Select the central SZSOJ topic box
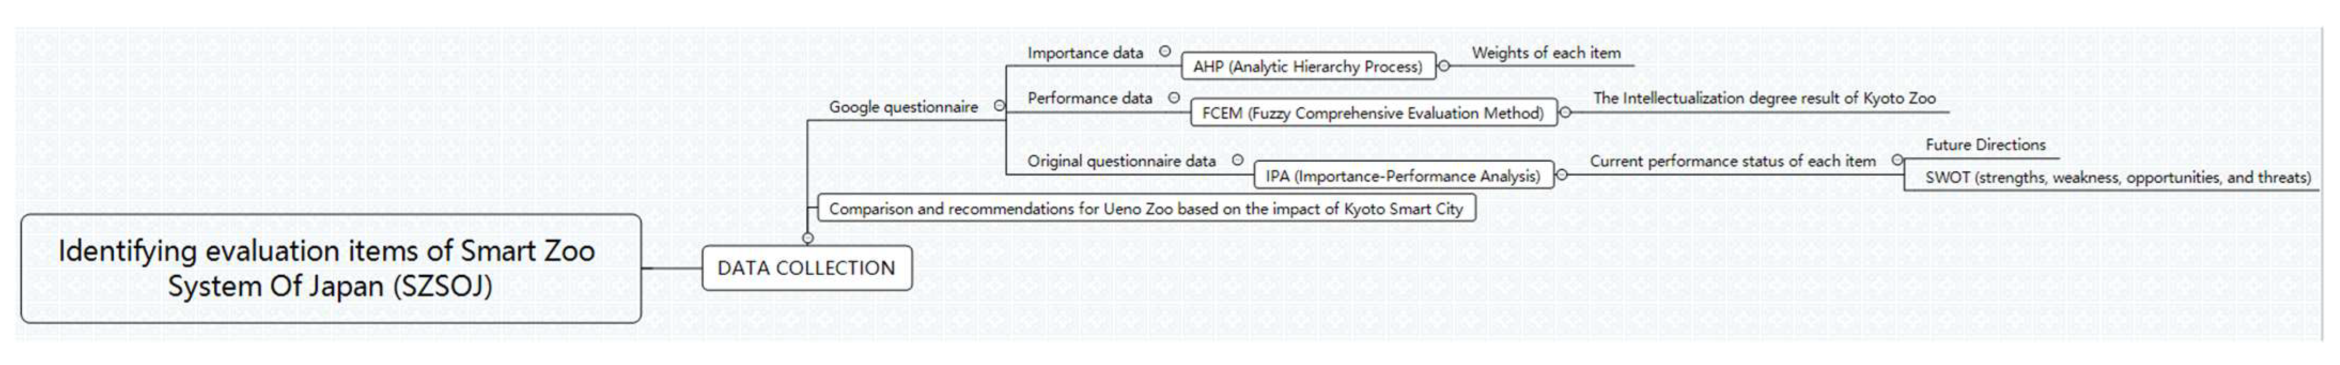Viewport: 2340px width, 365px height. coord(331,268)
